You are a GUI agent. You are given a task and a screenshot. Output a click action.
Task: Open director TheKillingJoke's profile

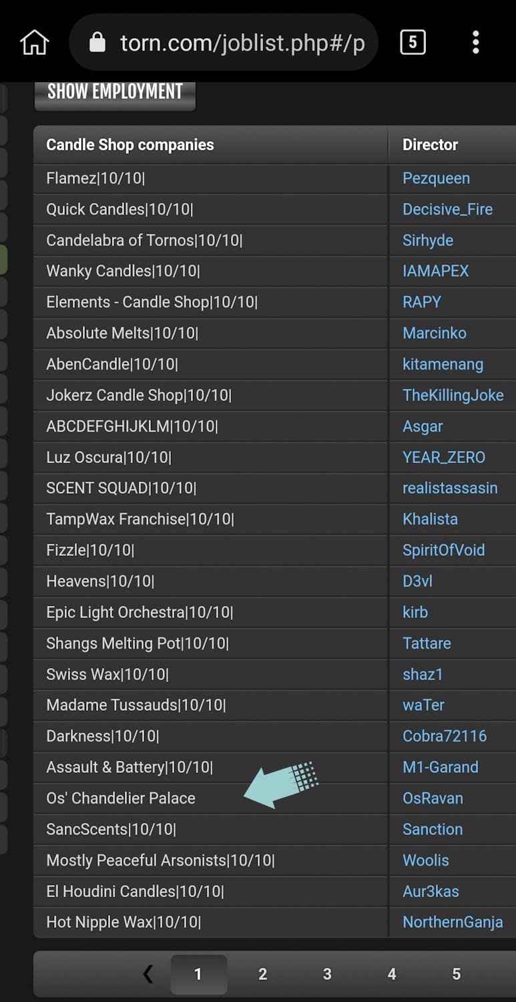click(x=453, y=395)
